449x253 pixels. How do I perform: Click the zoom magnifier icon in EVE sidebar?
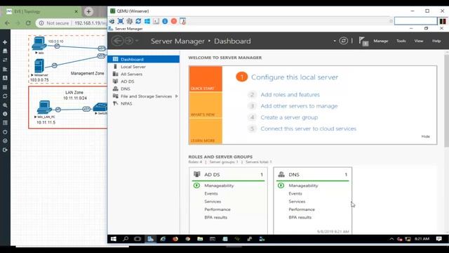(5, 105)
